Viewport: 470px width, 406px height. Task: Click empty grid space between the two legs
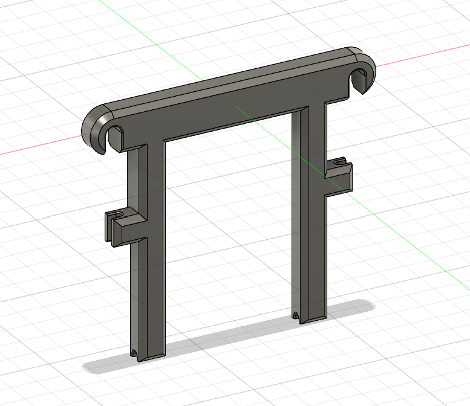tap(230, 230)
